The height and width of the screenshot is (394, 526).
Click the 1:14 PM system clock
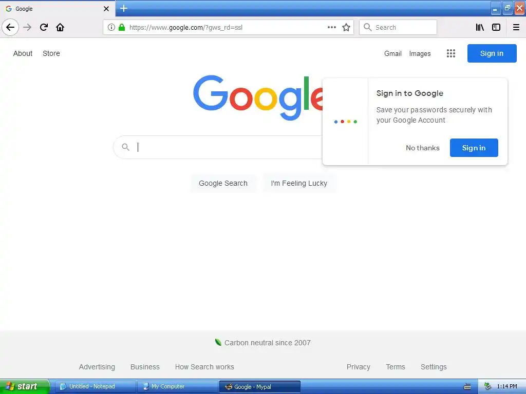pyautogui.click(x=507, y=386)
